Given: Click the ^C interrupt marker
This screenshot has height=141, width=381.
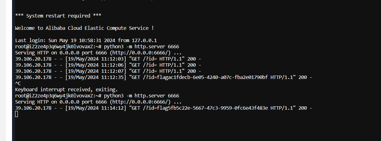Looking at the screenshot, I should (18, 83).
